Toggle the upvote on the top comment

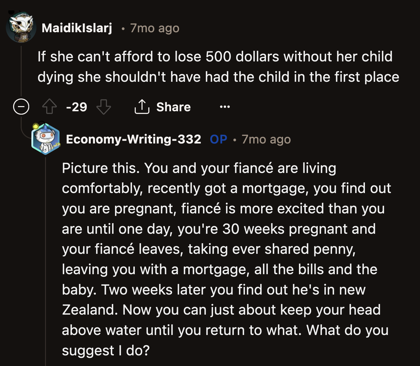pyautogui.click(x=51, y=107)
